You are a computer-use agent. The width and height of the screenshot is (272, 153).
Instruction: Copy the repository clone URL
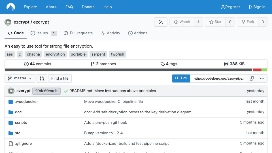click(x=252, y=78)
